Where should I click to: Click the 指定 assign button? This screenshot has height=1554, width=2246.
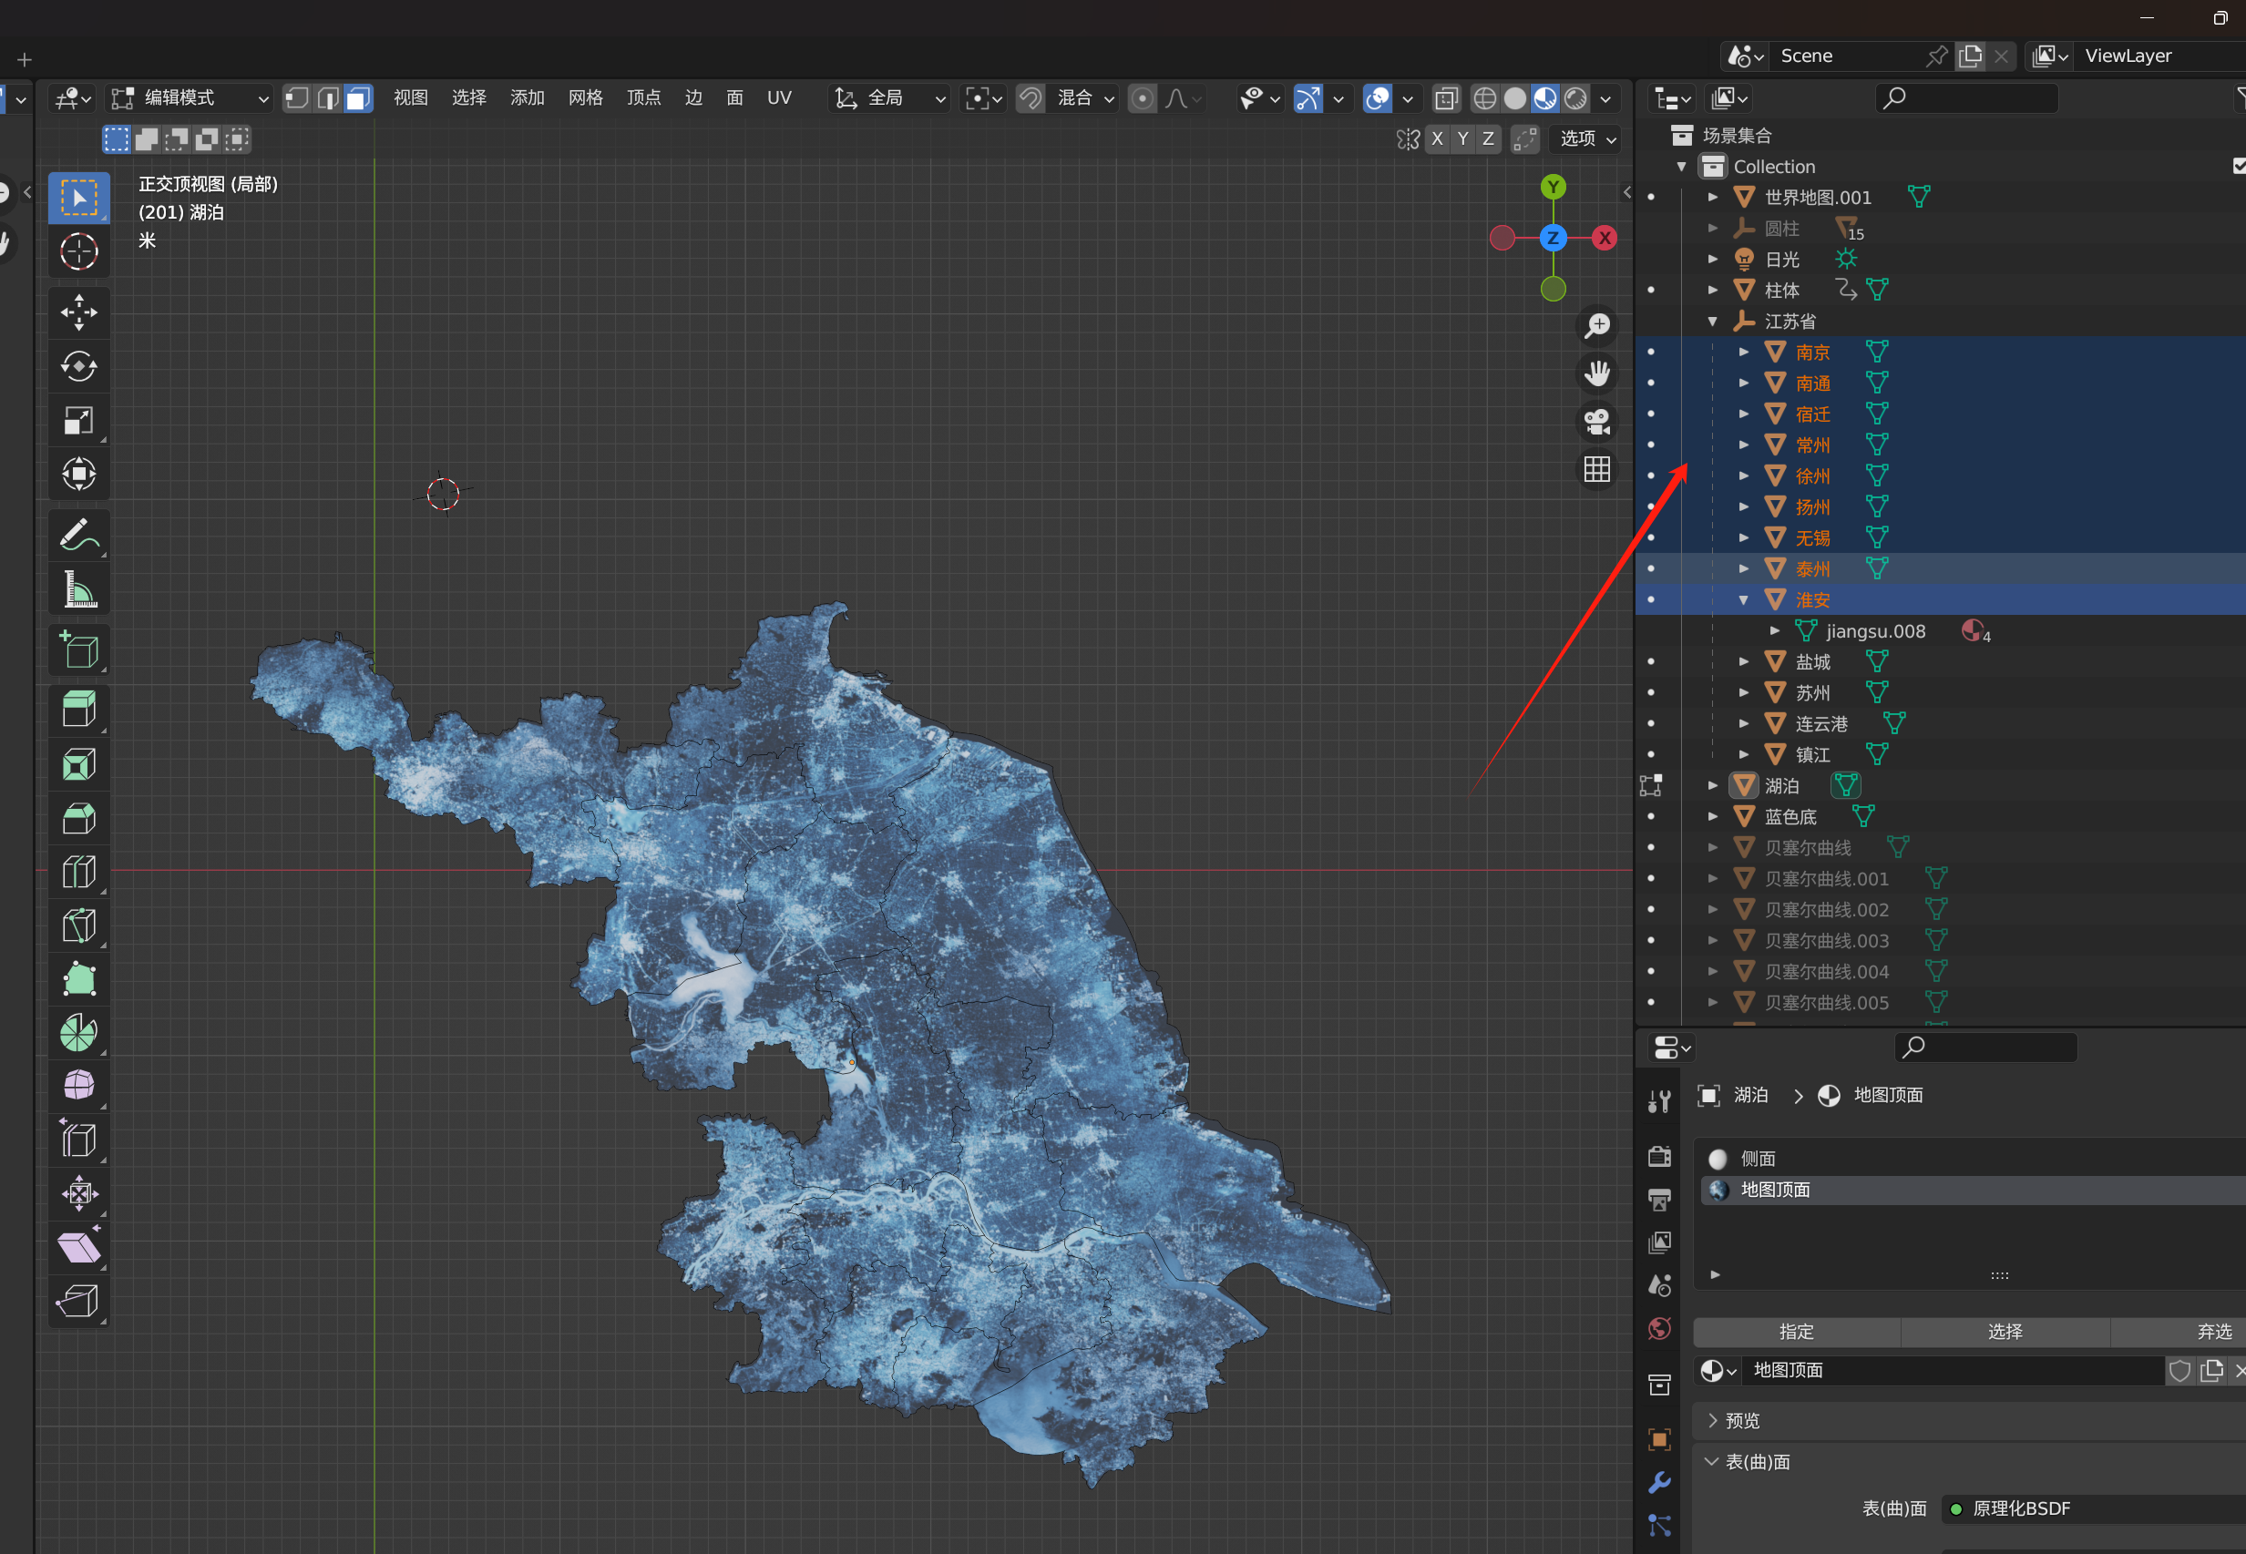(x=1797, y=1332)
